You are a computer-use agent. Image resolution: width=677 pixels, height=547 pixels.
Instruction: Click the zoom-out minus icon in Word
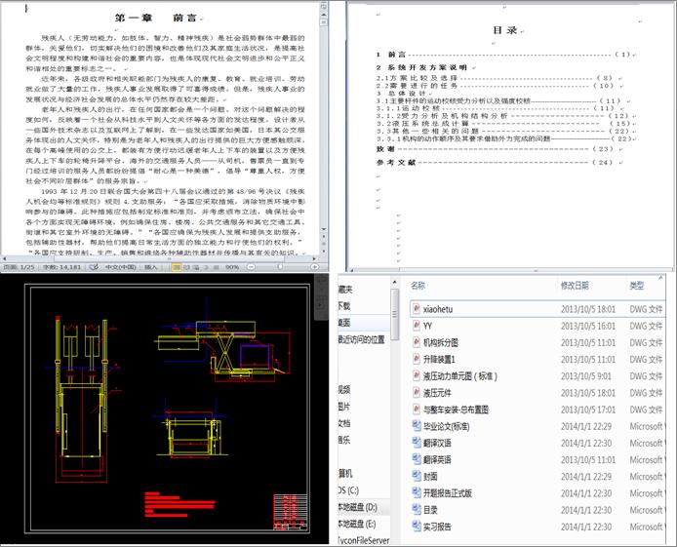pyautogui.click(x=253, y=266)
